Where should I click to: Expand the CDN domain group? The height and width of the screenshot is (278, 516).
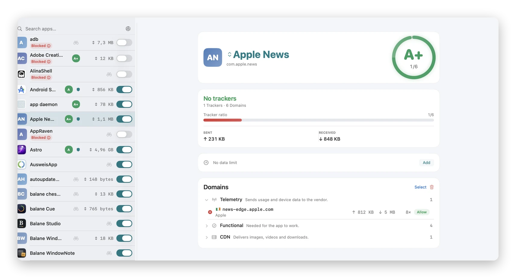pyautogui.click(x=206, y=237)
